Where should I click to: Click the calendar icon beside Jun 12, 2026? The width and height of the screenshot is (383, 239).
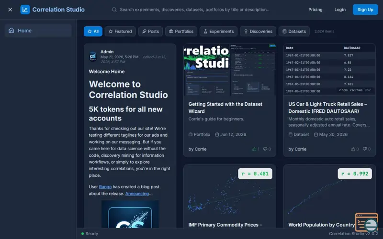(217, 134)
